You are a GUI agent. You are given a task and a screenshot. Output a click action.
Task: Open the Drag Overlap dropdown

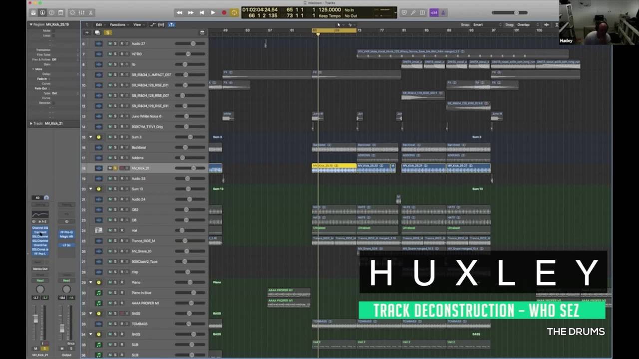point(528,24)
